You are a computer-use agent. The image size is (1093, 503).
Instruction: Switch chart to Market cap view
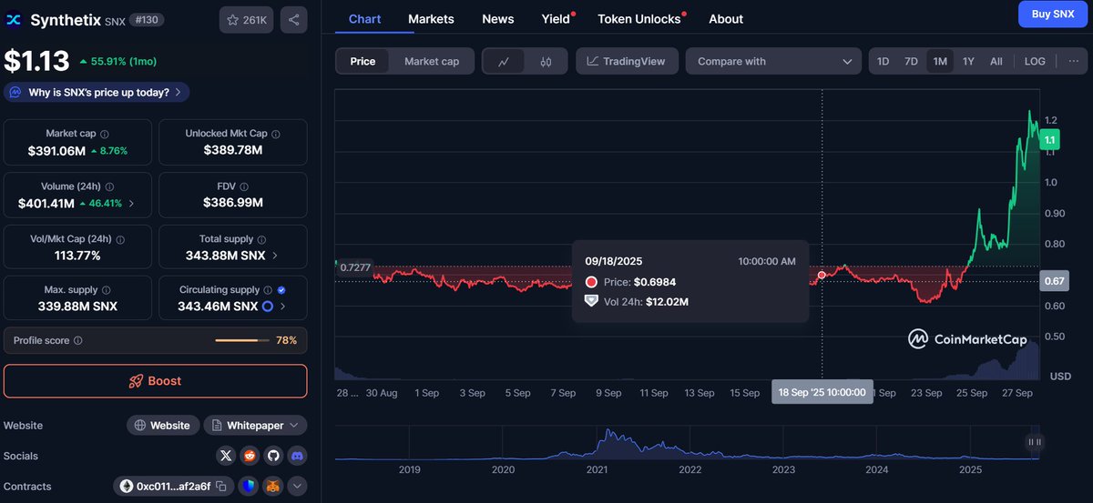coord(432,61)
